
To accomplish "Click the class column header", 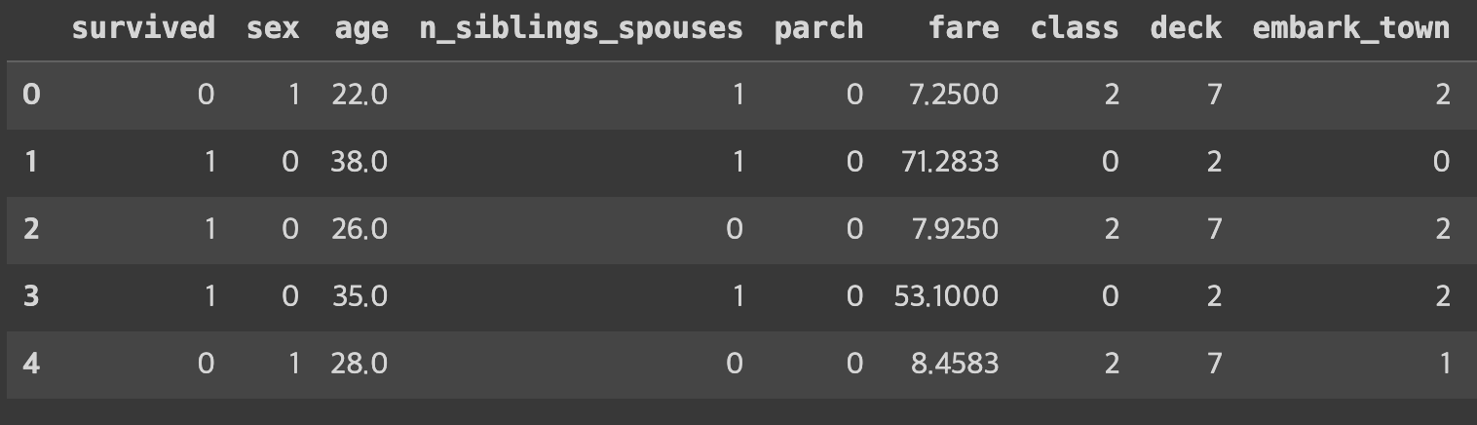I will click(1075, 28).
